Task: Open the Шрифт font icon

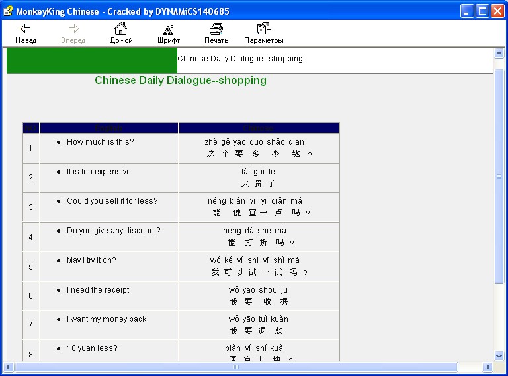Action: pyautogui.click(x=168, y=30)
